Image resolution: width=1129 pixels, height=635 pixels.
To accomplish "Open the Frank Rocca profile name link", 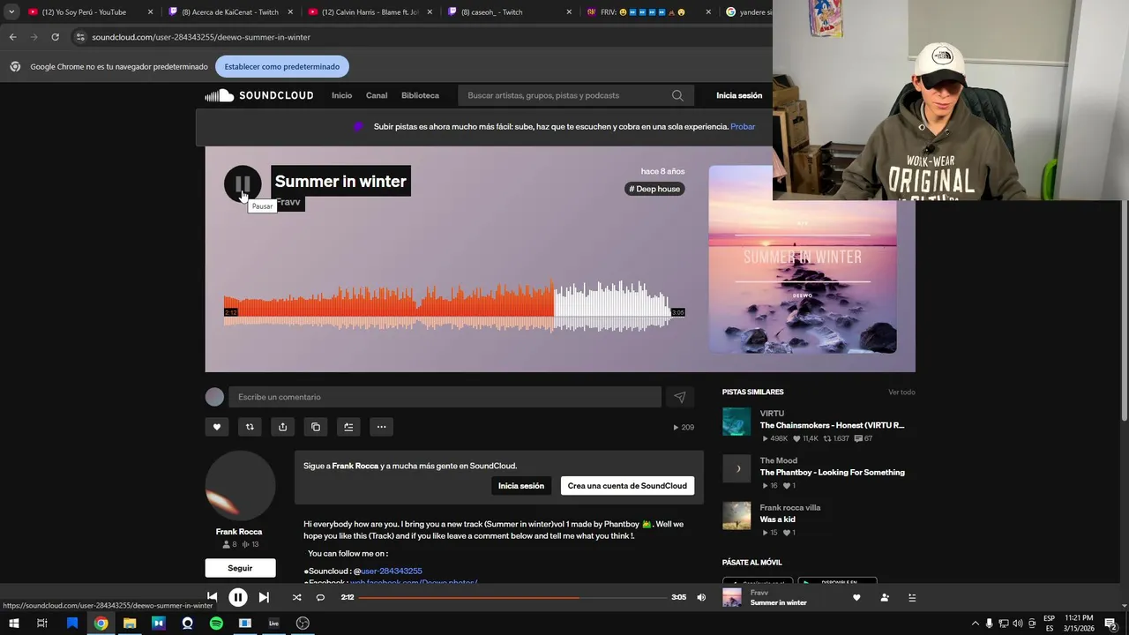I will [x=239, y=532].
